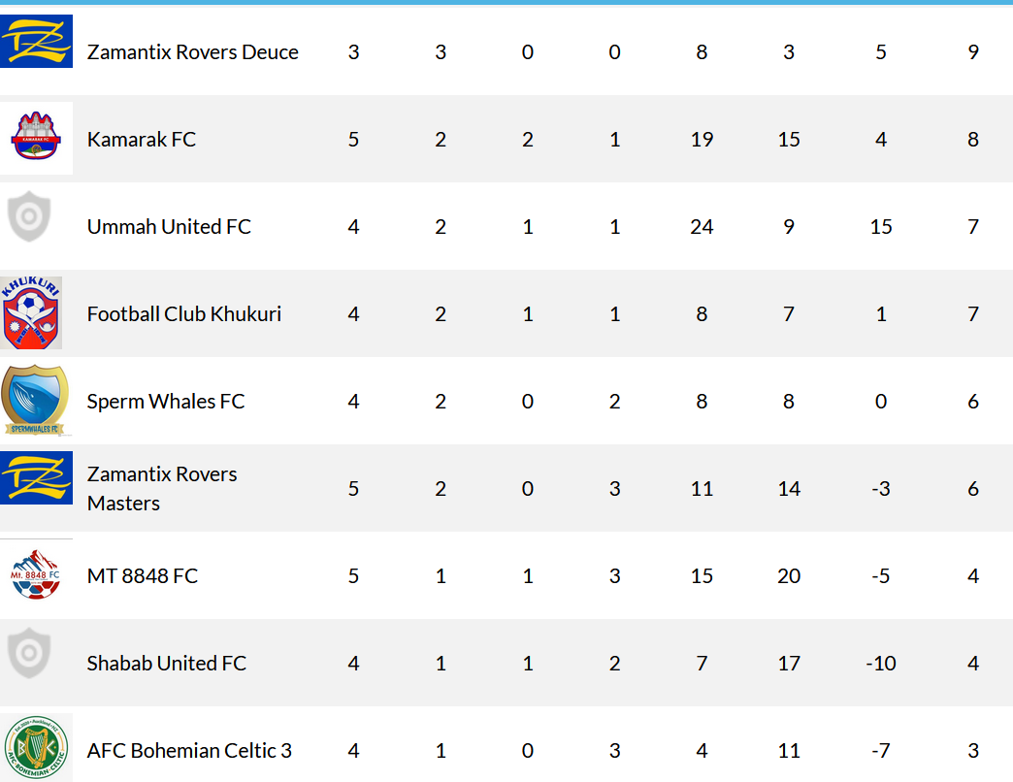Click the Sperm Whales FC whale logo
The height and width of the screenshot is (782, 1013).
tap(35, 401)
